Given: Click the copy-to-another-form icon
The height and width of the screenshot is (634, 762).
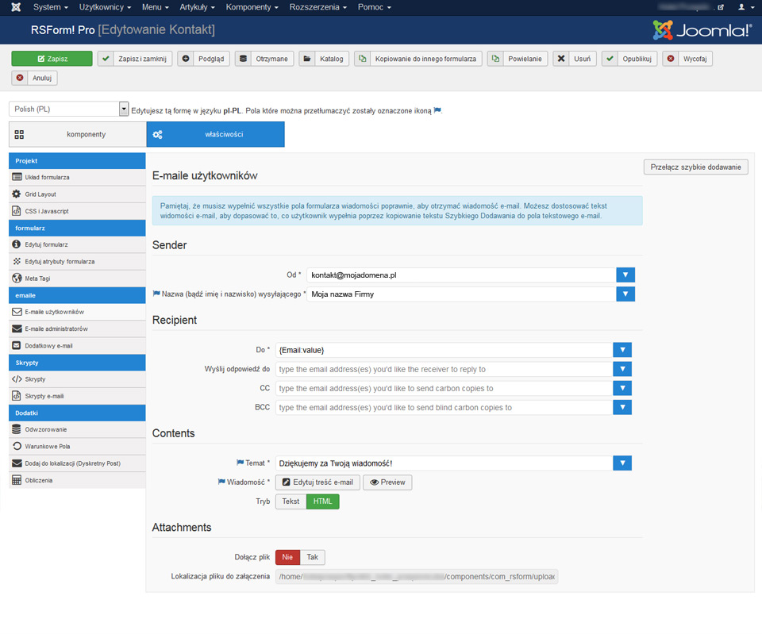Looking at the screenshot, I should click(x=362, y=59).
